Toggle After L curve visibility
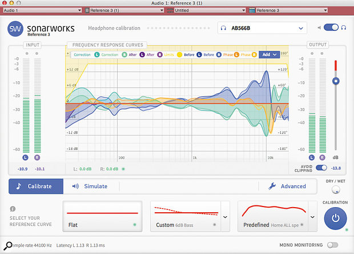This screenshot has height=254, width=354. (142, 55)
